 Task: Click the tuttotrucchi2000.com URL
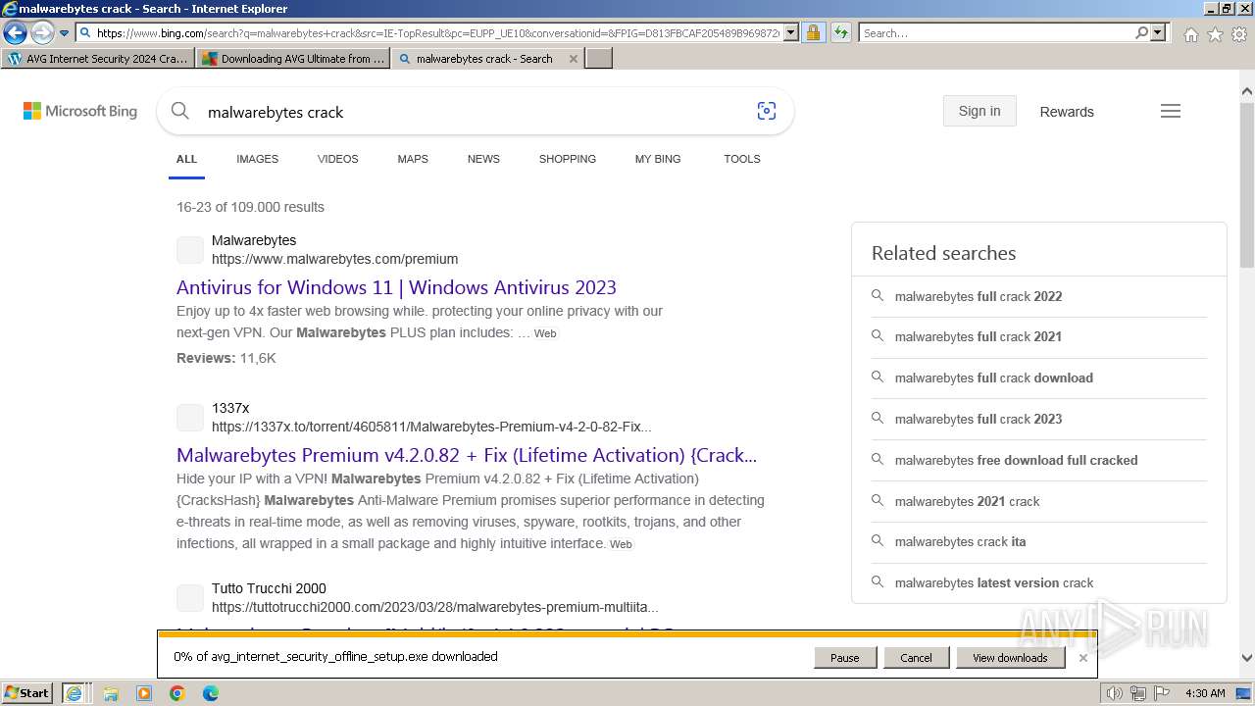(x=434, y=607)
